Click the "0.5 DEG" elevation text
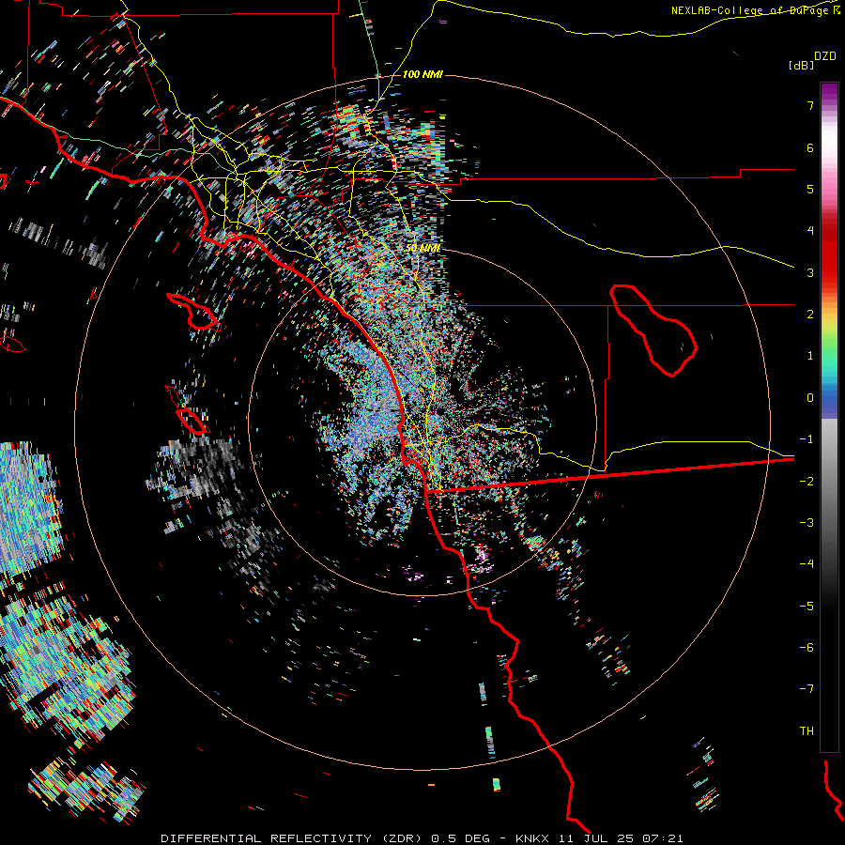Image resolution: width=845 pixels, height=845 pixels. [461, 838]
